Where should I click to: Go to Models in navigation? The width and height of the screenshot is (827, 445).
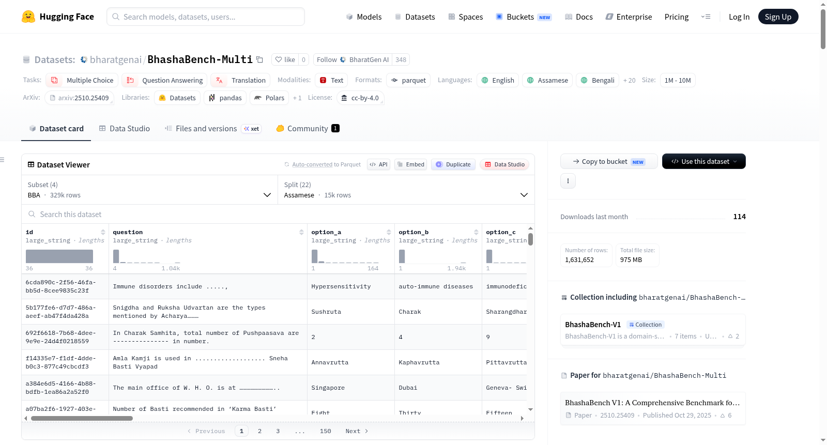[x=364, y=17]
